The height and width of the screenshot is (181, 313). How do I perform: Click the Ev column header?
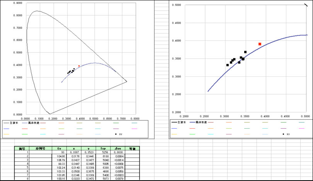59,148
